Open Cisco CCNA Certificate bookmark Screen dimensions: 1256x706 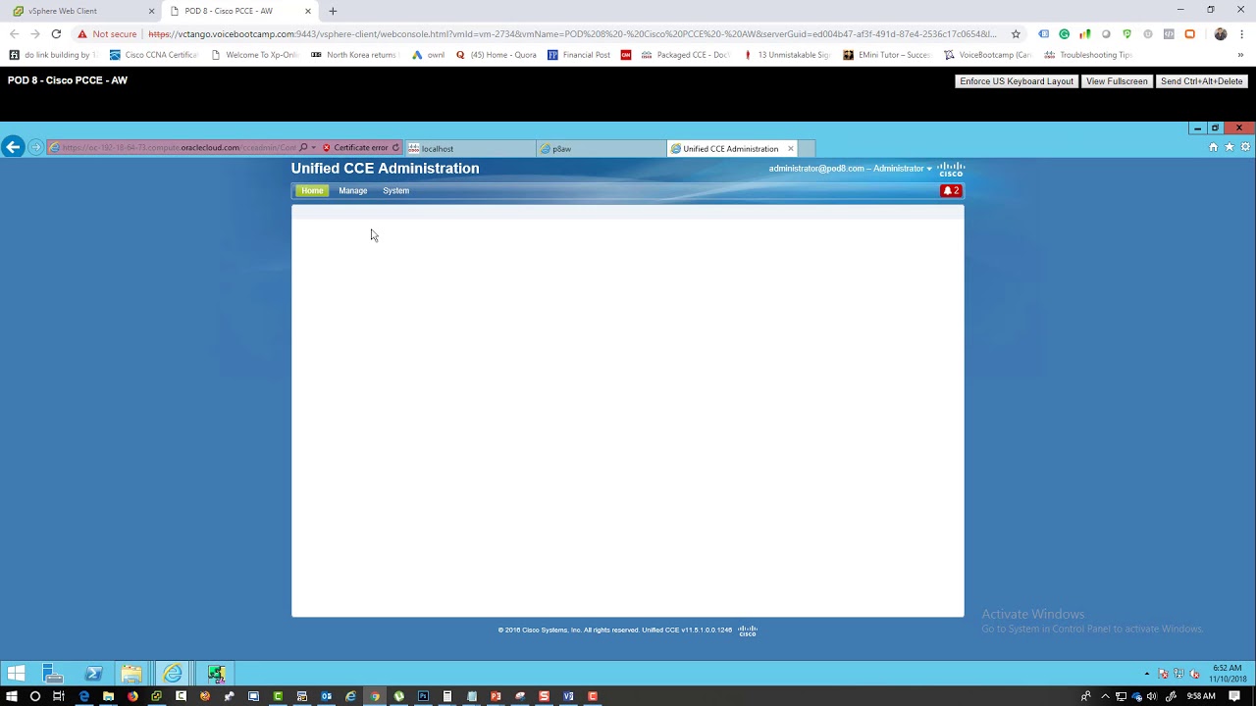click(x=154, y=55)
